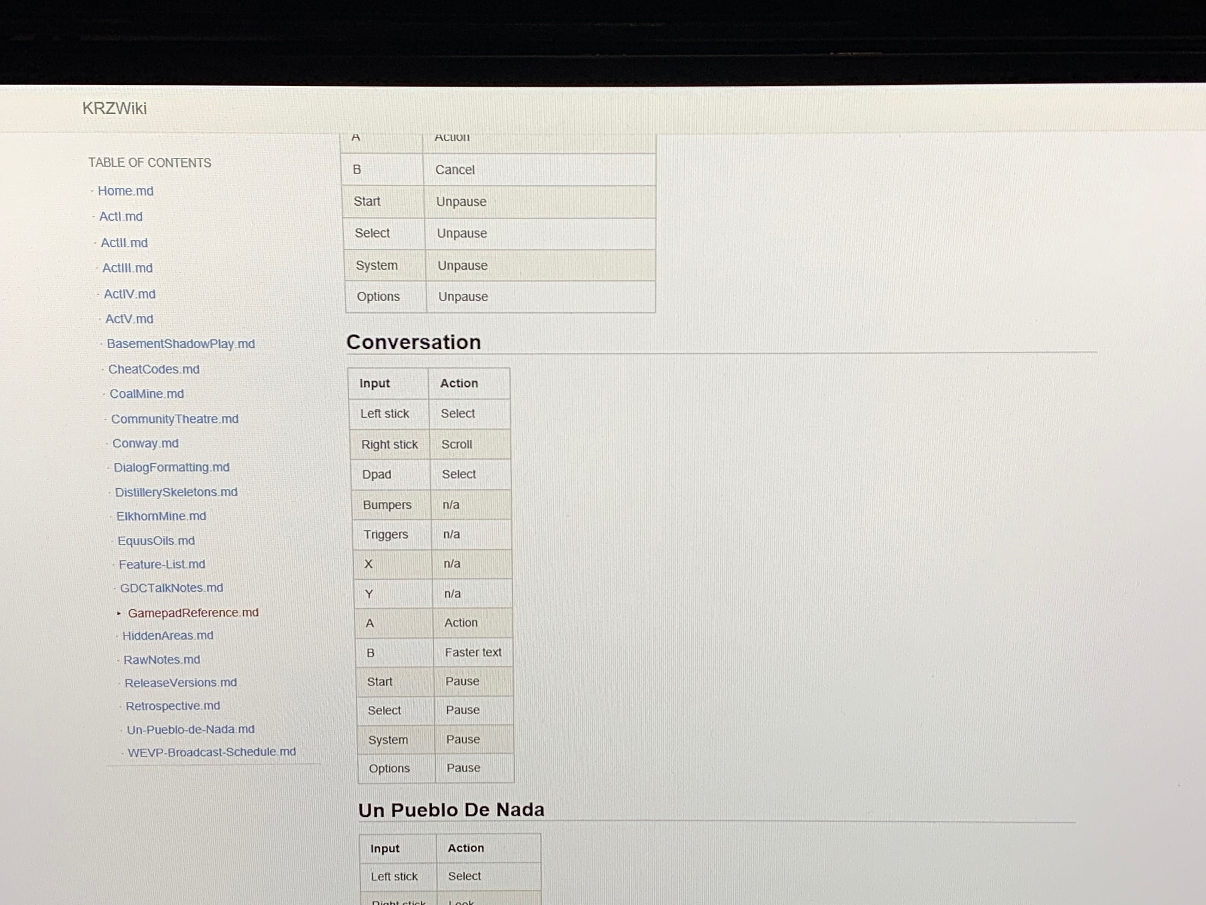Open Un-Pueblo-de-Nada.md sidebar link
1206x905 pixels.
point(190,729)
